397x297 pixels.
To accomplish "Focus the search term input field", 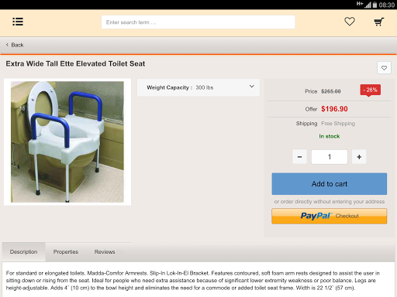I will [x=198, y=22].
